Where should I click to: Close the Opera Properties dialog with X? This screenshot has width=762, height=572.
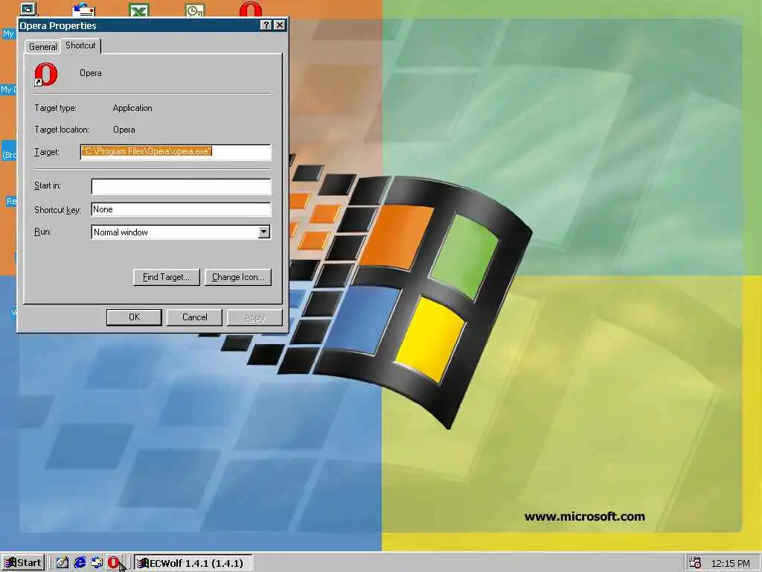[280, 25]
